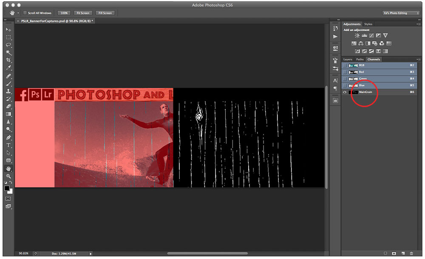
Task: Select the Dodge tool
Action: click(8, 129)
